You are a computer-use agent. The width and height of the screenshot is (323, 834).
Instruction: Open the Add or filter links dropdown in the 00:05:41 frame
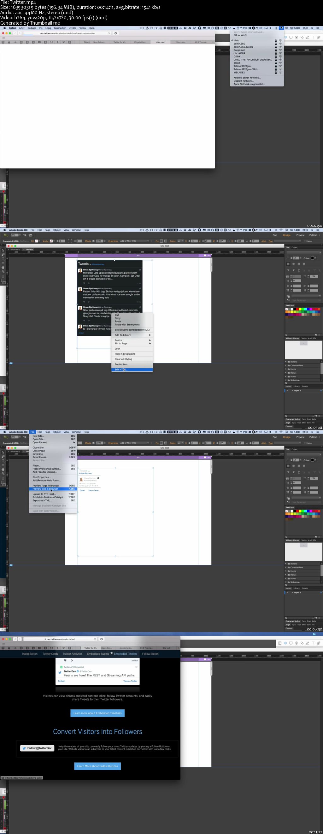click(x=134, y=241)
